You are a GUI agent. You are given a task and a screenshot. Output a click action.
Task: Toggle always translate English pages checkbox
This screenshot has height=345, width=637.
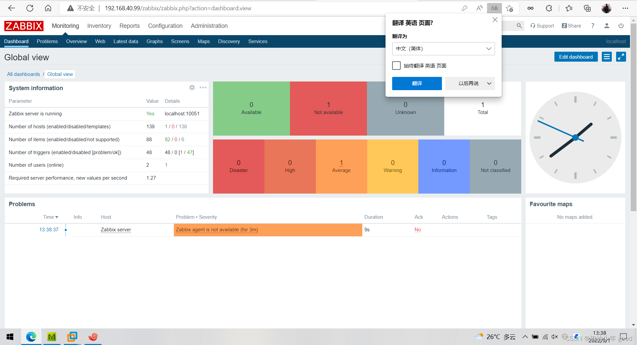[x=396, y=65]
